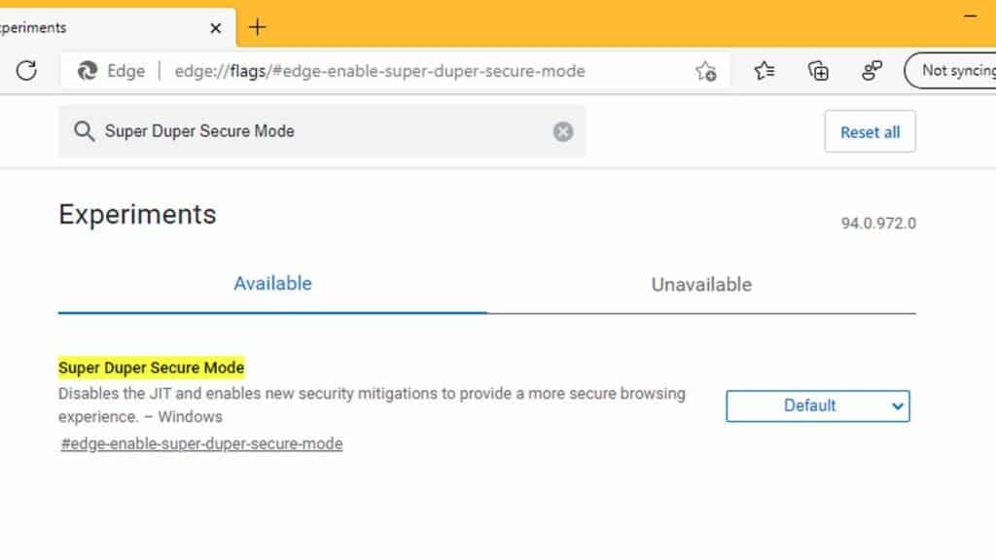Click Reset all button
996x560 pixels.
(x=870, y=131)
